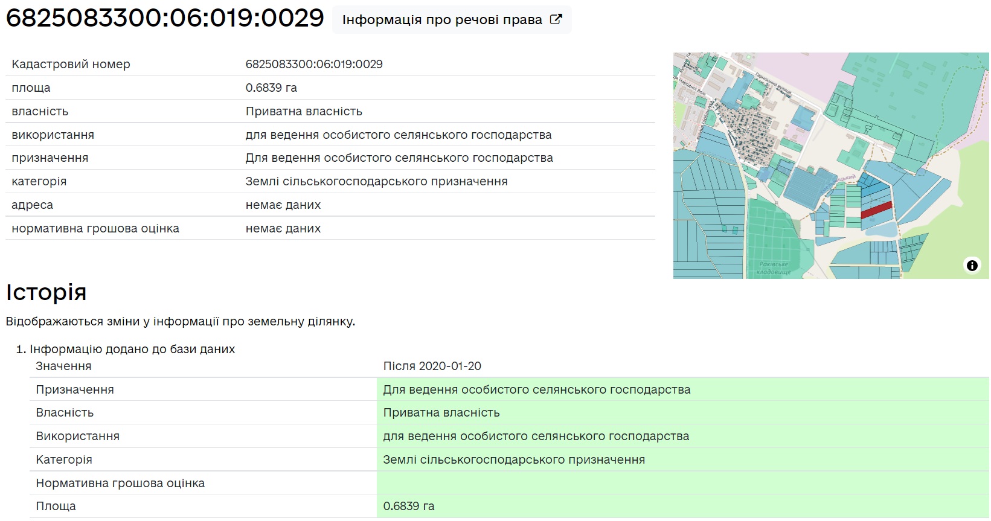
Task: Click the 0.6839 га area value in the top table
Action: click(271, 88)
